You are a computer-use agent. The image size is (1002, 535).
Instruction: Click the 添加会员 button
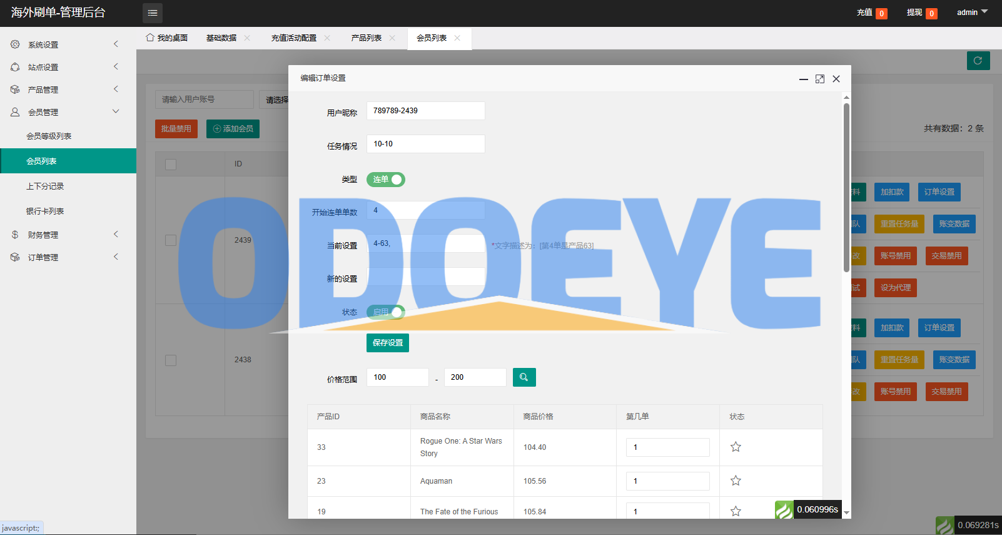tap(233, 129)
